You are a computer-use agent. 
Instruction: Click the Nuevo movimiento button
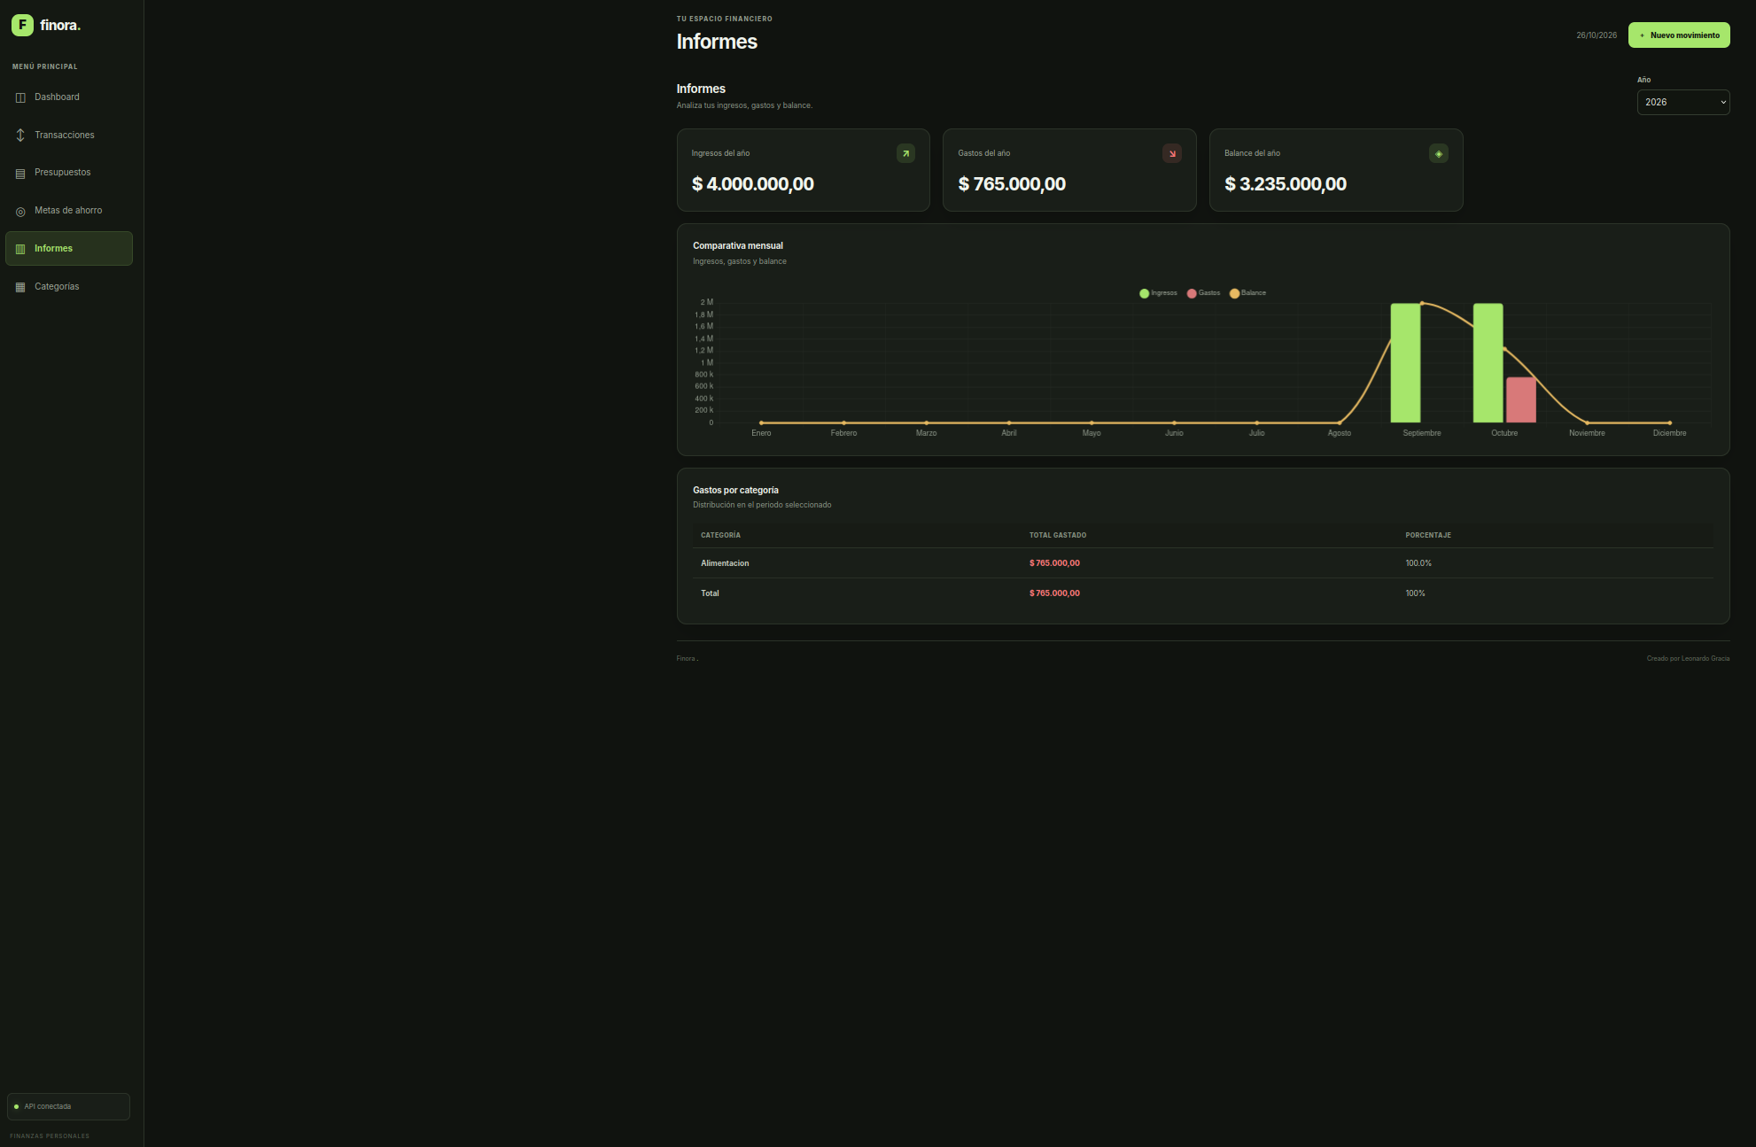point(1679,35)
